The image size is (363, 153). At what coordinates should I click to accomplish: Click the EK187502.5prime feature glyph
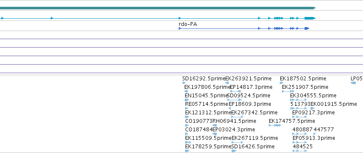pos(282,83)
